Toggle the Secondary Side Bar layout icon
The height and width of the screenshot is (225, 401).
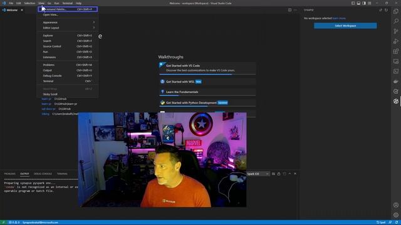[364, 3]
